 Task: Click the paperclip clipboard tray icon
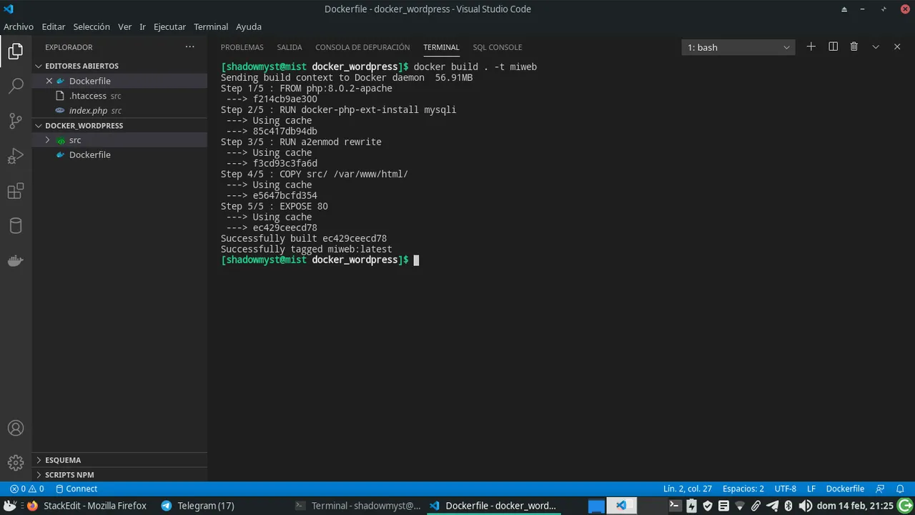(756, 506)
